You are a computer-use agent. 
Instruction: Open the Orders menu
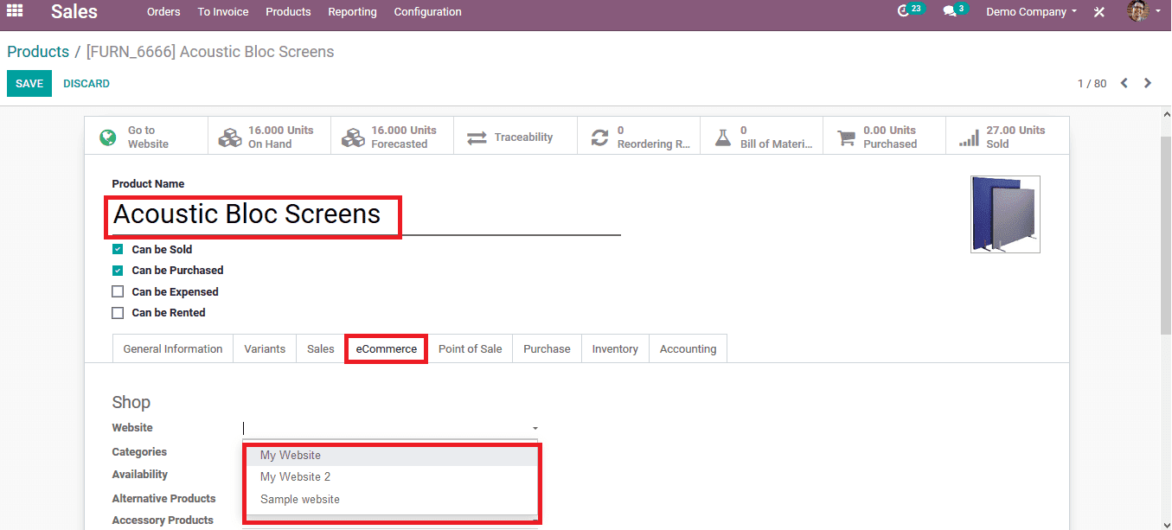tap(163, 12)
